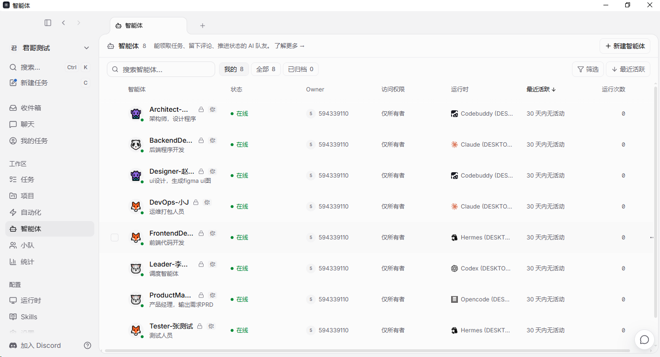Click the Codebuddy runtime icon in Architect row
660x357 pixels.
(455, 114)
